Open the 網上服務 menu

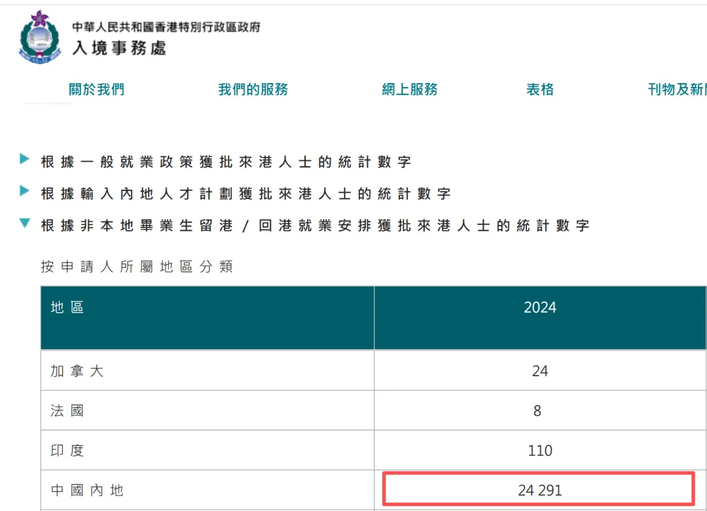pos(410,90)
